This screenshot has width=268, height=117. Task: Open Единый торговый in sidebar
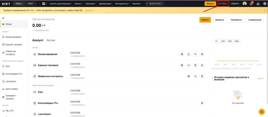coord(14,44)
